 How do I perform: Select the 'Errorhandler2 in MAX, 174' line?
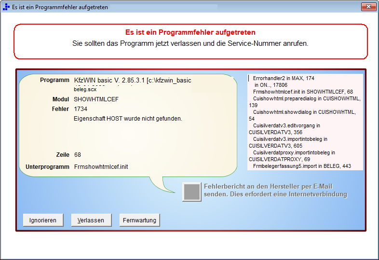(x=284, y=78)
